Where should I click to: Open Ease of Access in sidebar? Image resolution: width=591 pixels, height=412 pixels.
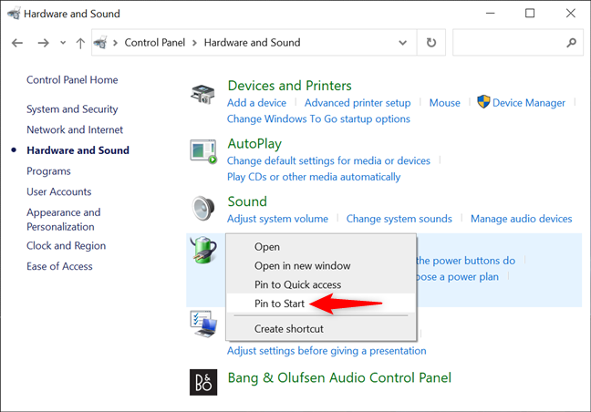coord(59,266)
